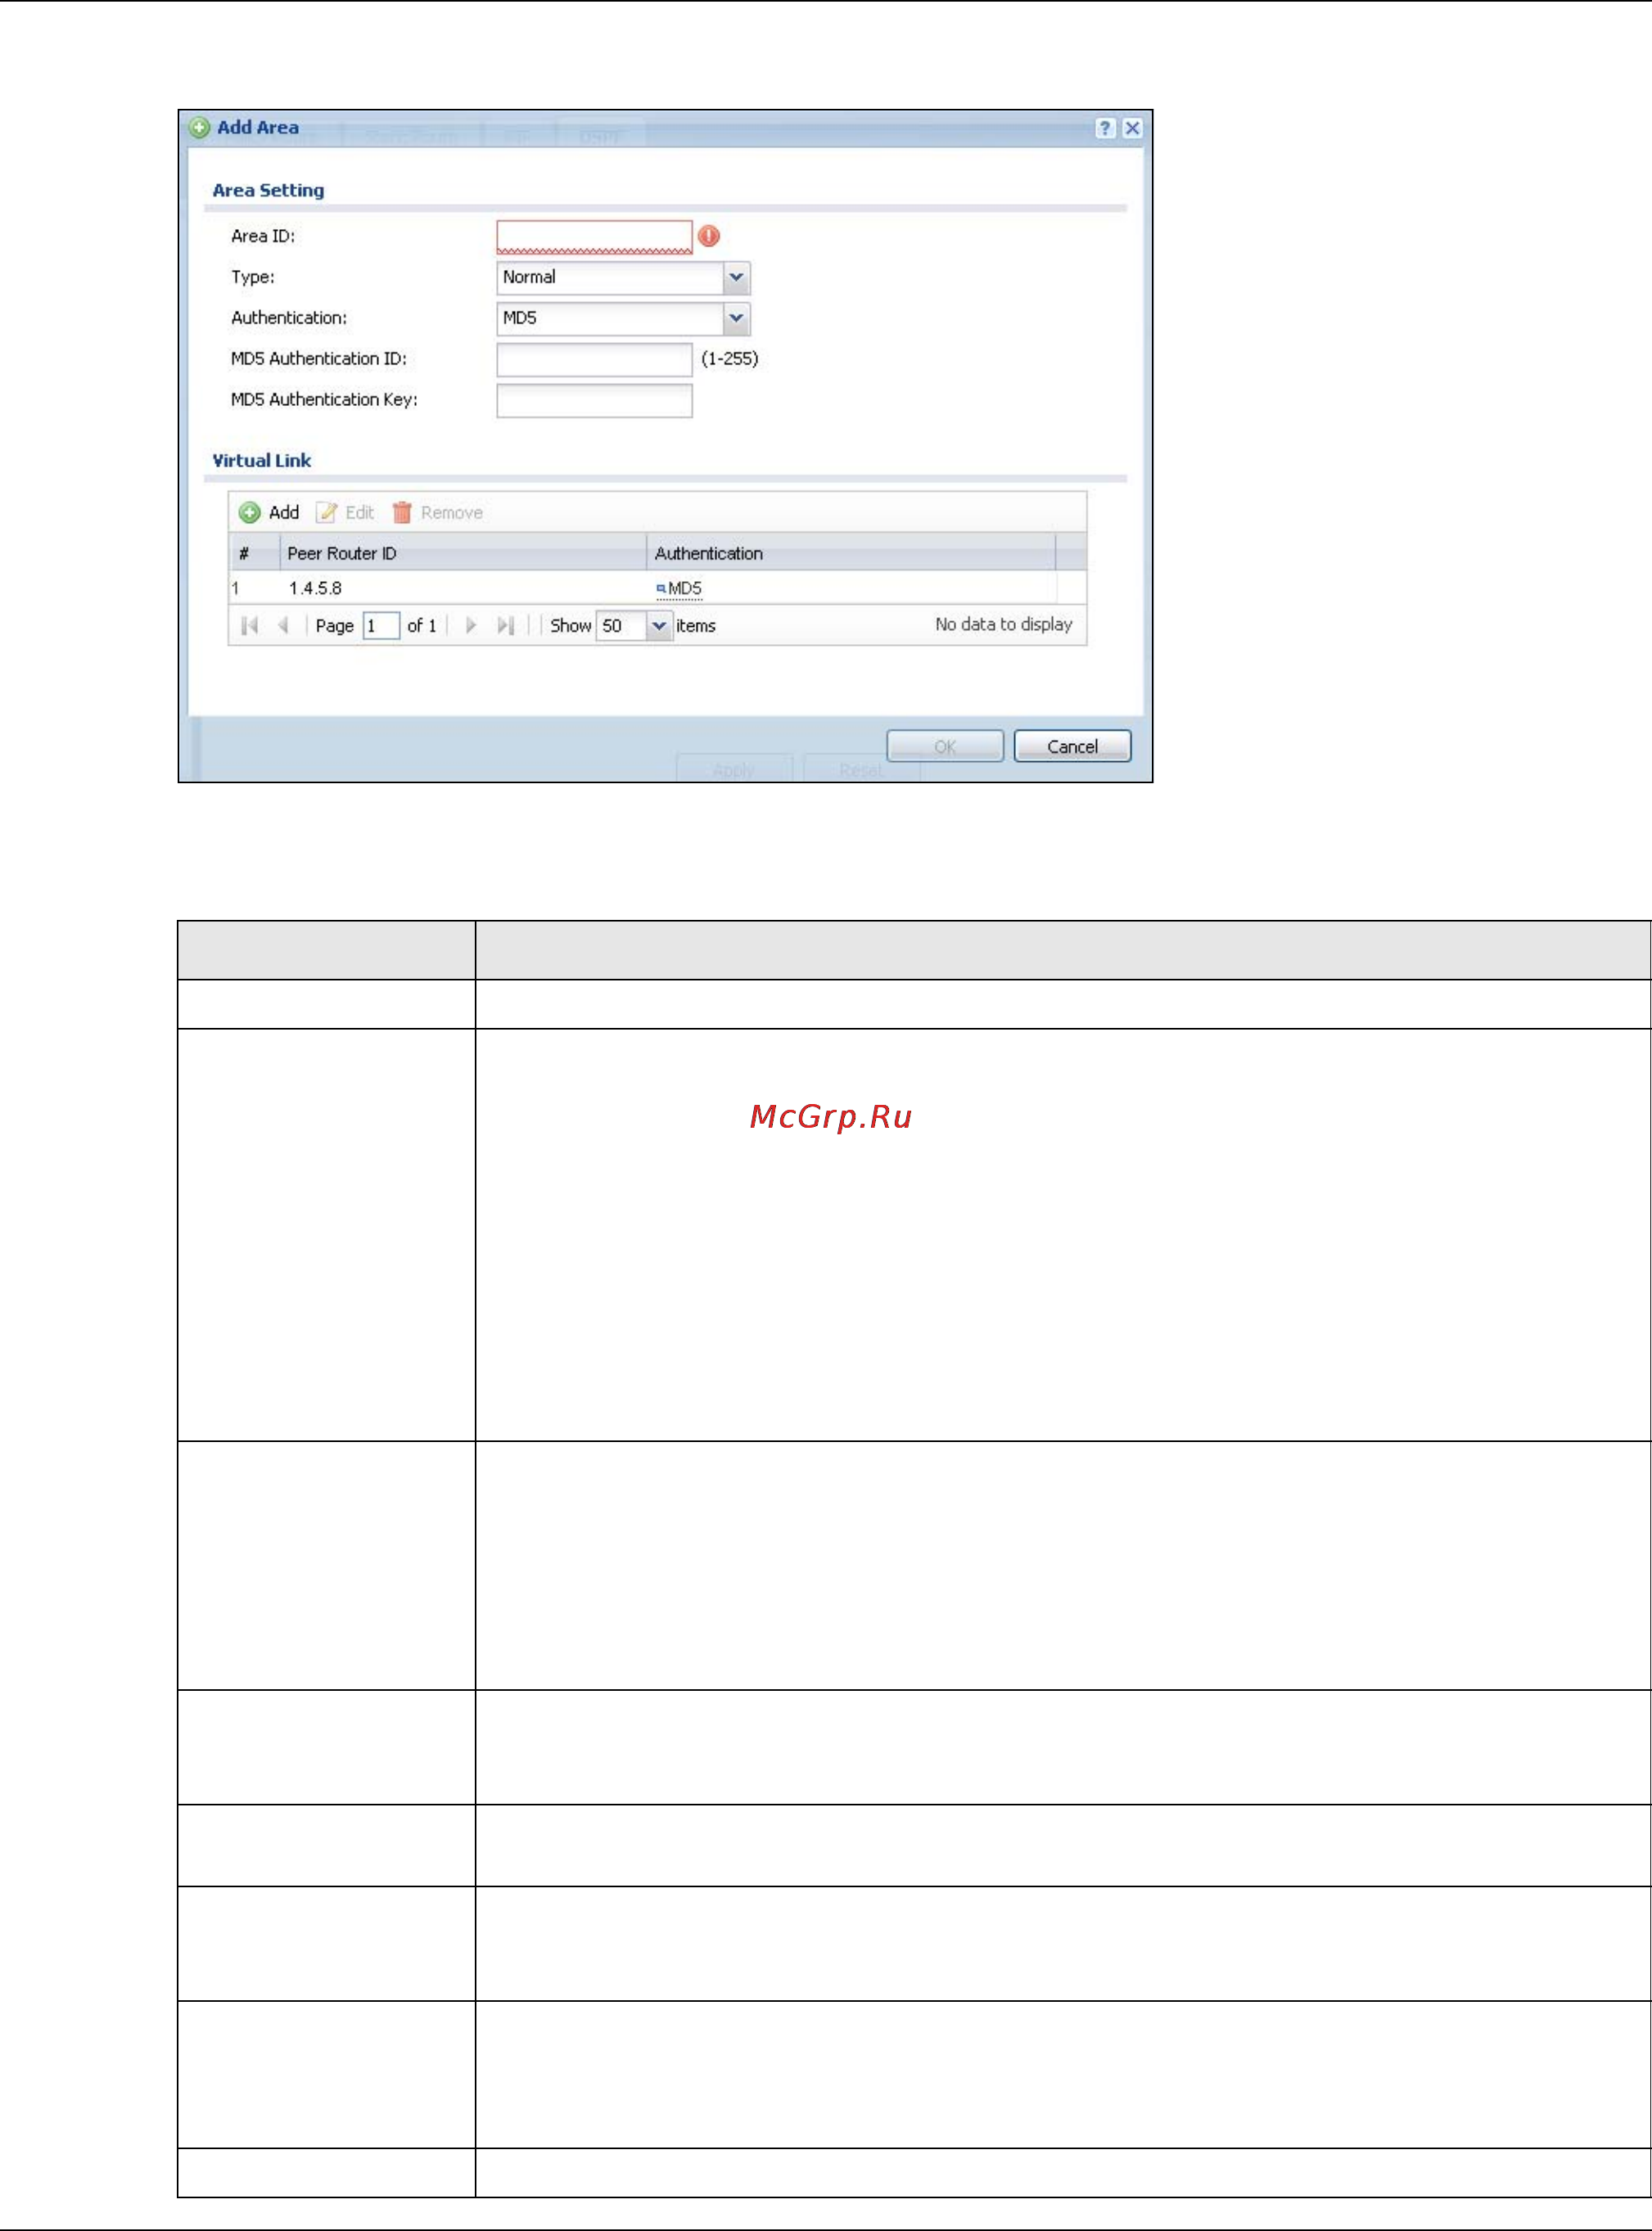Click the MD5 Authentication Key field
1652x2231 pixels.
(x=594, y=401)
